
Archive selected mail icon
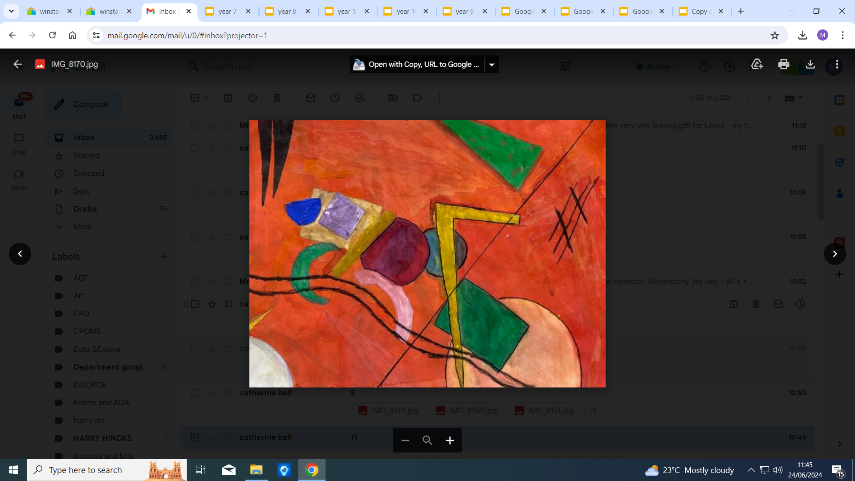(228, 98)
